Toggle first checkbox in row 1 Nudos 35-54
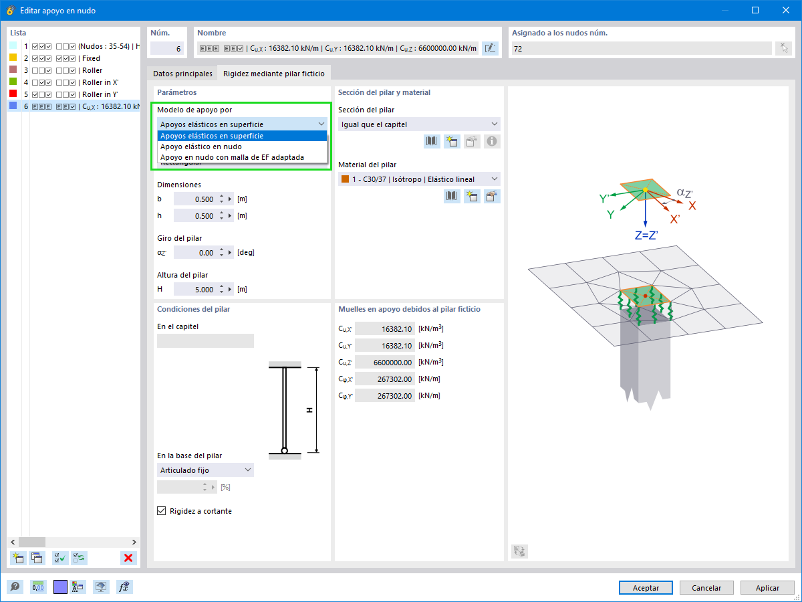 click(35, 47)
